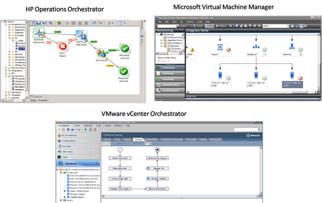Screen dimensions: 322x203
Task: Click the green Run play icon in vCenter Orchestrator
Action: point(85,129)
